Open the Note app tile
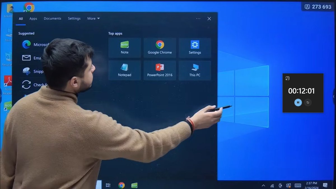The height and width of the screenshot is (189, 336). [x=125, y=48]
